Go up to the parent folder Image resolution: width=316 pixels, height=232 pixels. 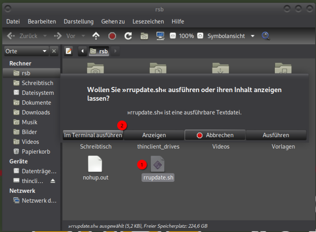click(96, 36)
